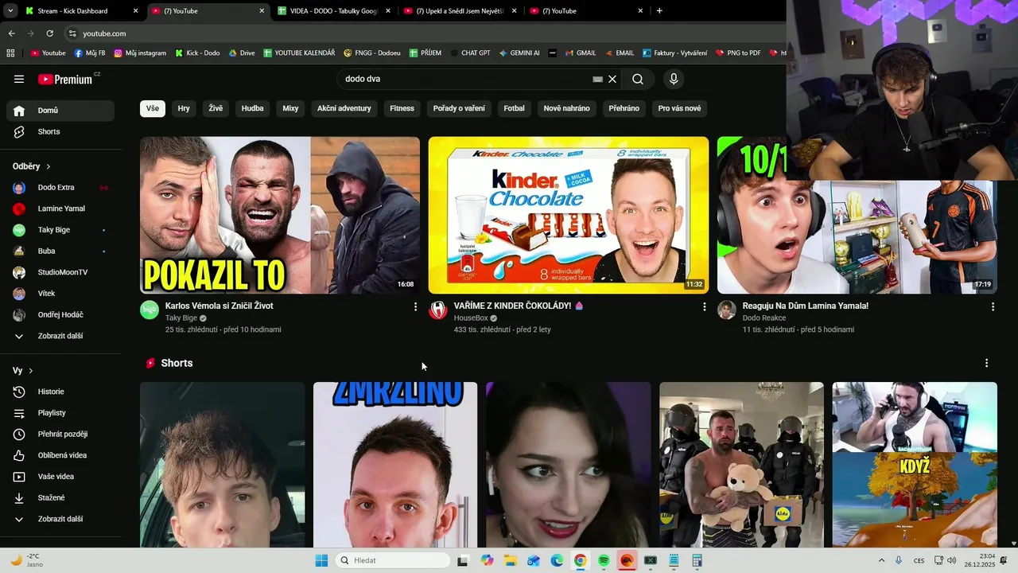Click the site info icon by youtube.com
Image resolution: width=1018 pixels, height=573 pixels.
pyautogui.click(x=72, y=33)
